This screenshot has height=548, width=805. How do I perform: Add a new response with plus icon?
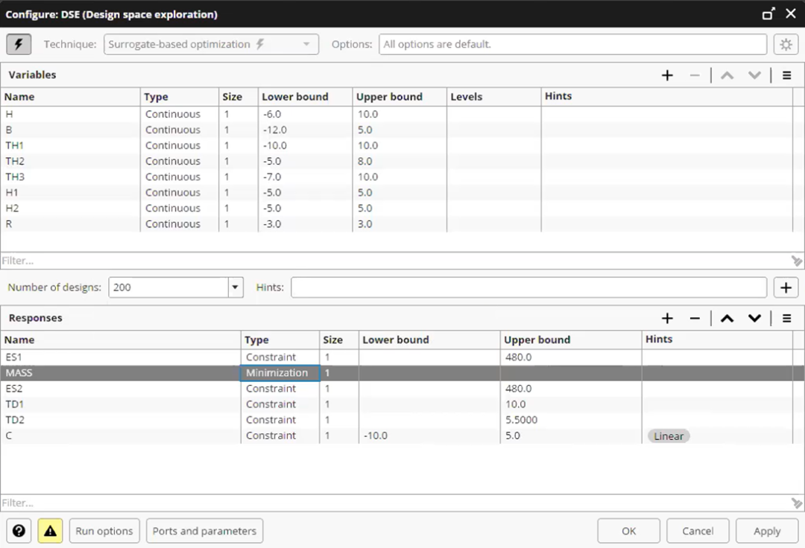click(667, 319)
